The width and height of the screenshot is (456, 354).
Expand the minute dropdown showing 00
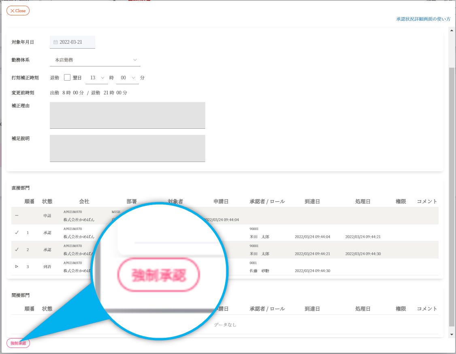[x=128, y=78]
